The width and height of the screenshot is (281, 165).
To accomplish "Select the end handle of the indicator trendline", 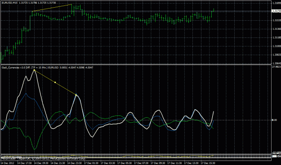I will pos(76,95).
